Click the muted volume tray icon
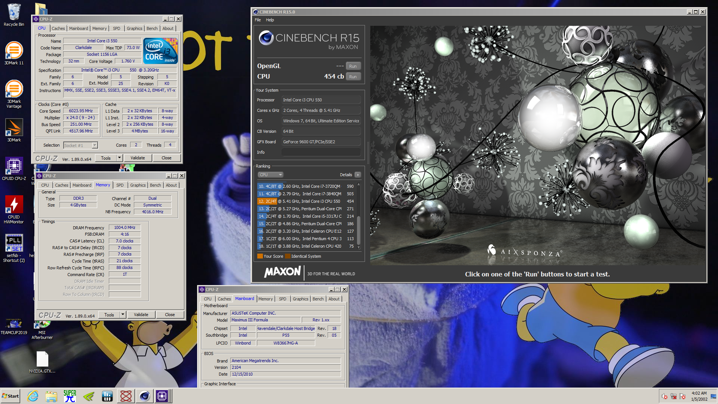 point(665,397)
